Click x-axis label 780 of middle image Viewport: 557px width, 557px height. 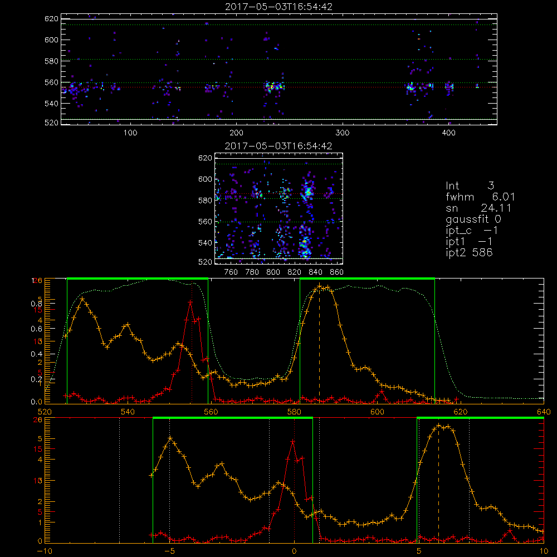click(x=252, y=272)
